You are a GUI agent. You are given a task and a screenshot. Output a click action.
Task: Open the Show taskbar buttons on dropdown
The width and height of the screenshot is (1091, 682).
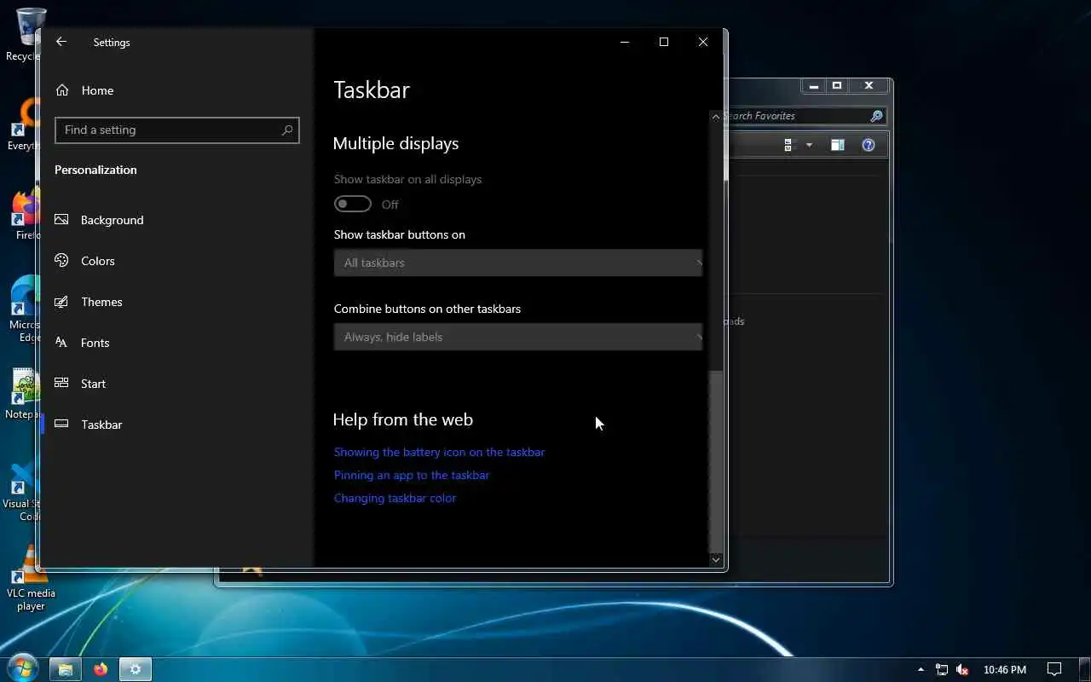(x=518, y=263)
